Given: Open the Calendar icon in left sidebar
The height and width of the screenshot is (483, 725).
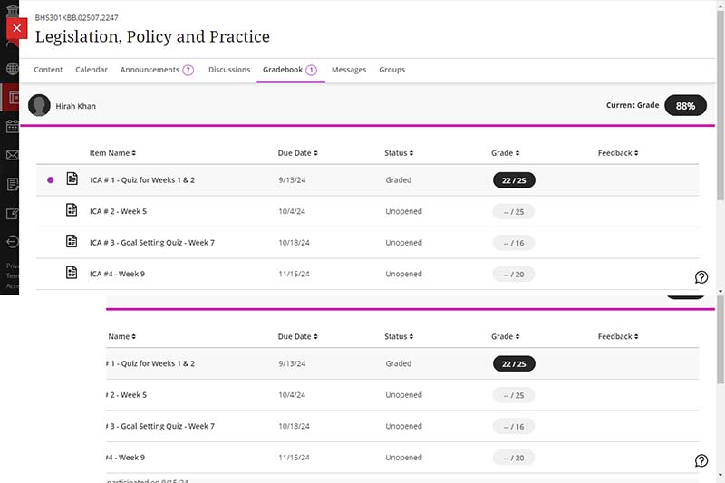Looking at the screenshot, I should click(x=13, y=126).
